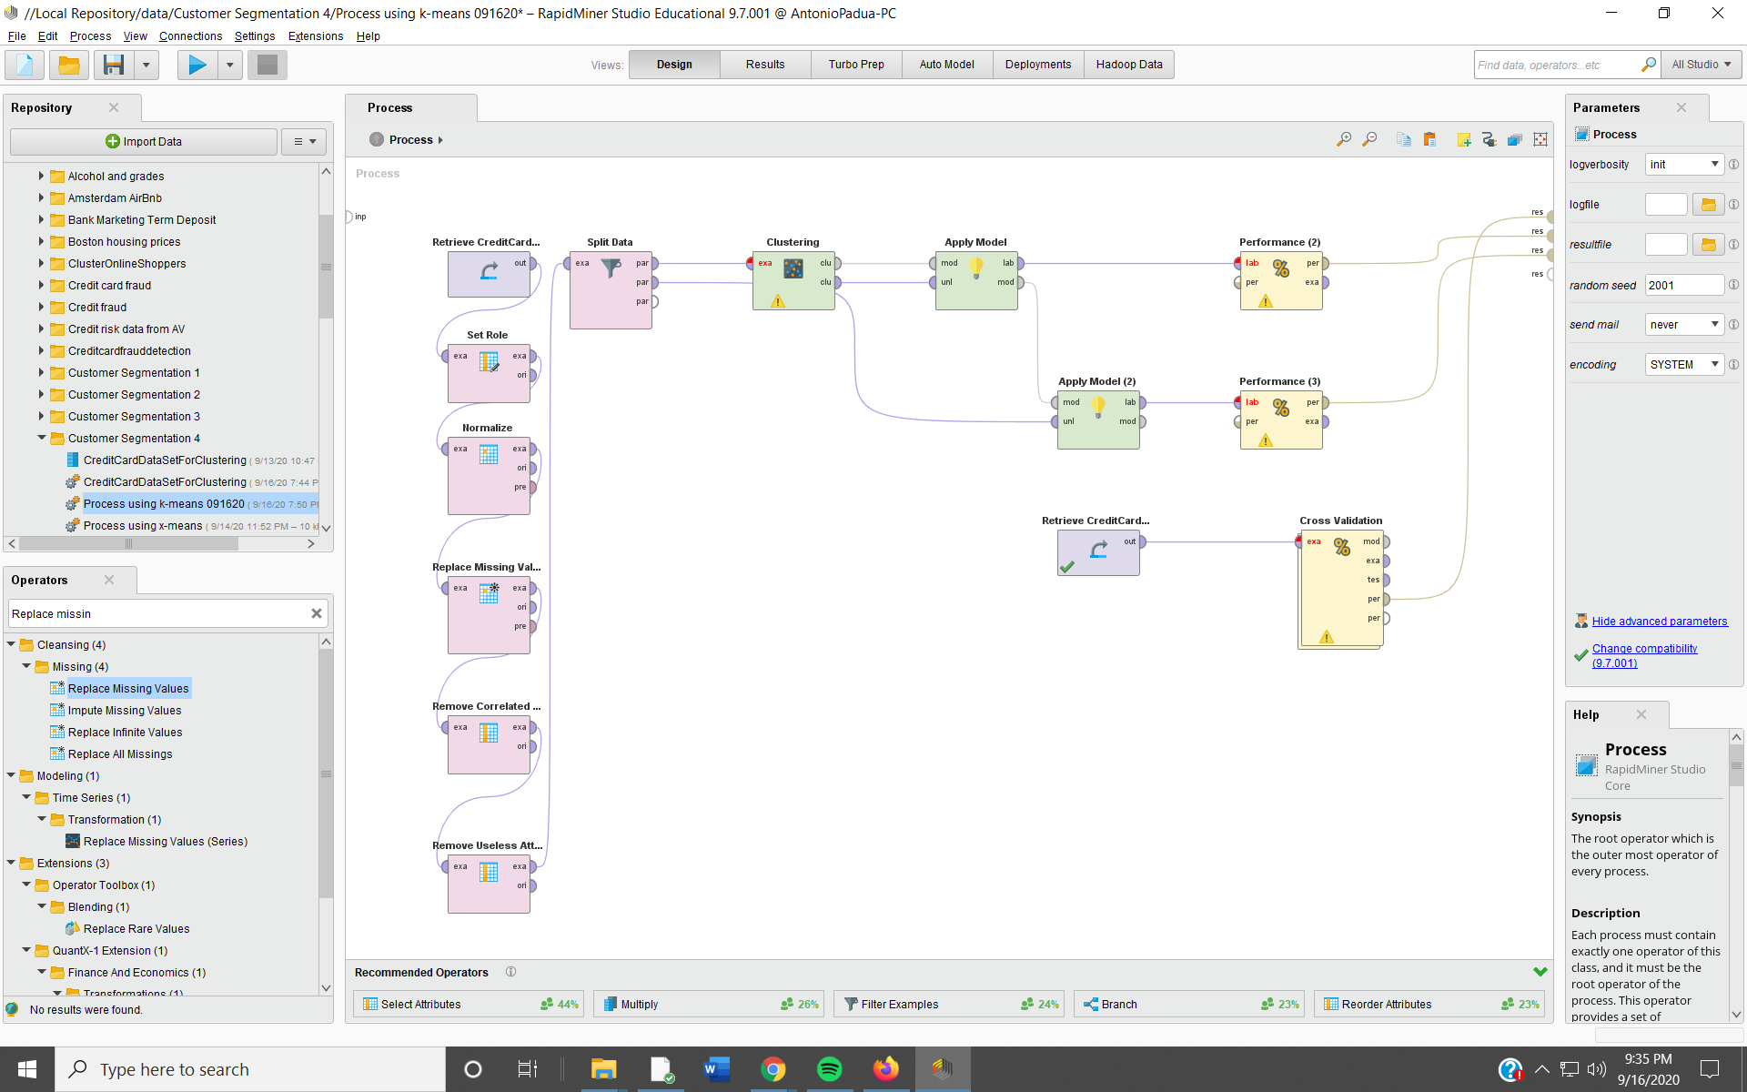Open a process with the folder icon
This screenshot has height=1092, width=1747.
68,65
